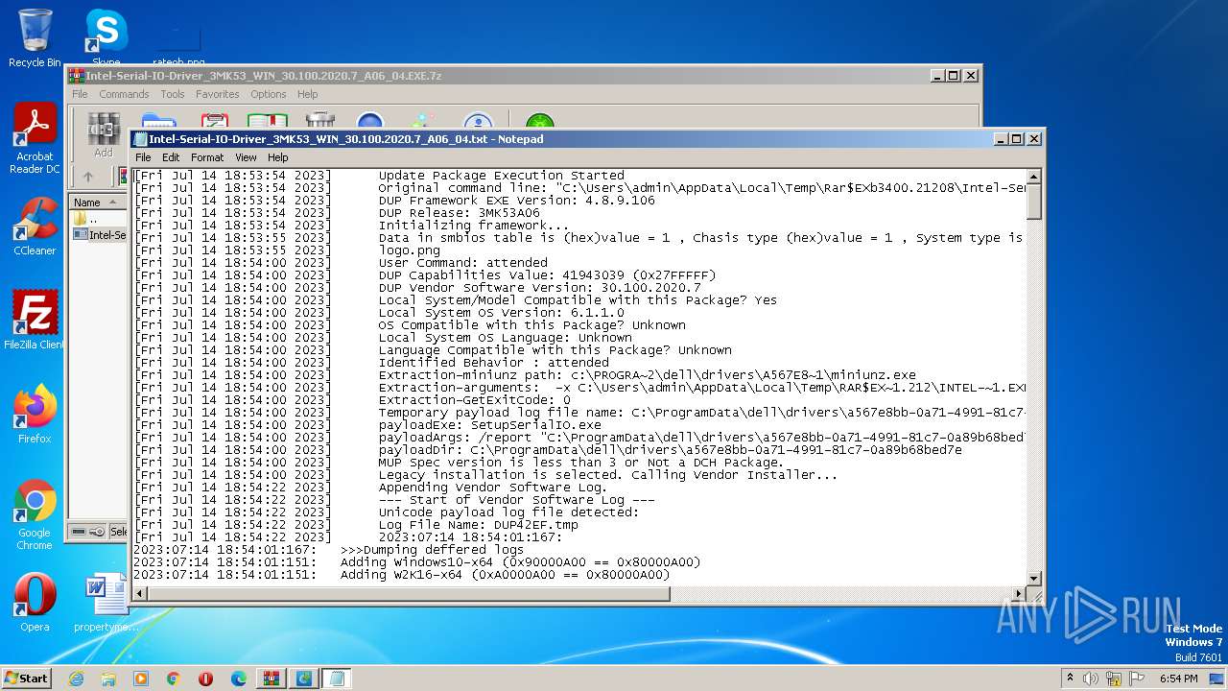The width and height of the screenshot is (1228, 691).
Task: Open the Word document icon on desktop
Action: click(x=106, y=603)
